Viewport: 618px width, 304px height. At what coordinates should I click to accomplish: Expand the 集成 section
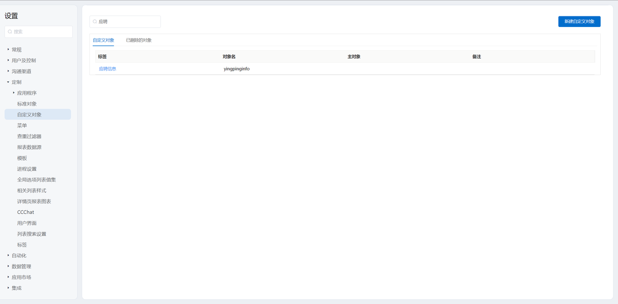[x=8, y=288]
